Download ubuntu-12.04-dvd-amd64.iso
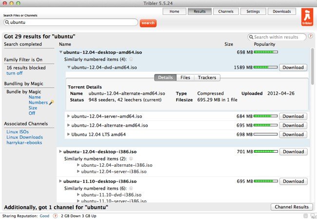The height and width of the screenshot is (219, 317). coord(293,68)
